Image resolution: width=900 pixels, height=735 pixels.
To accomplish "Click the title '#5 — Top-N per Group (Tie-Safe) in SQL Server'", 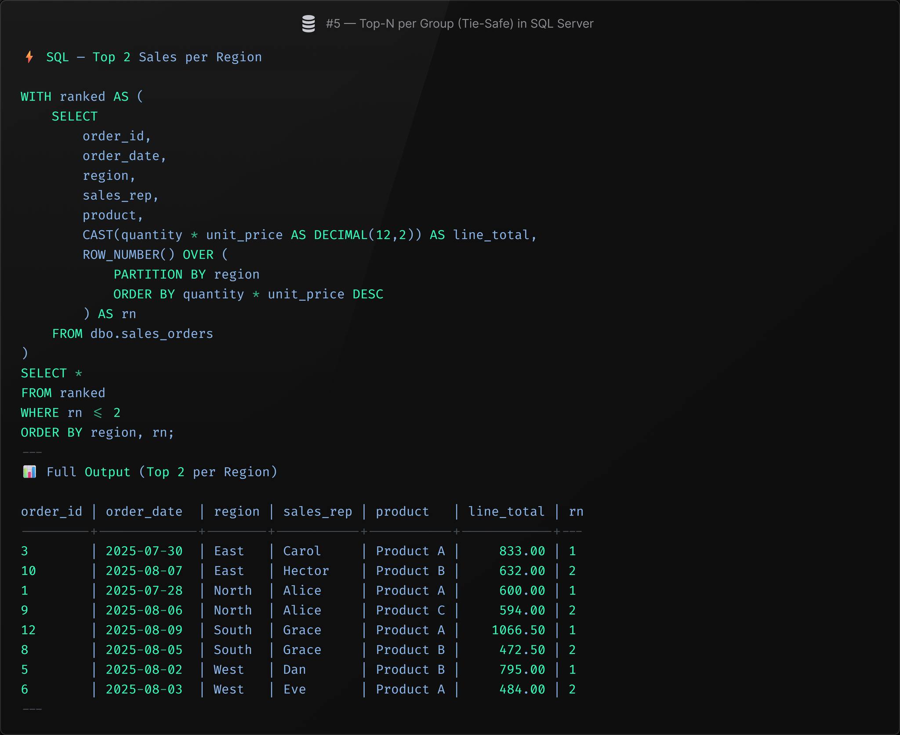I will coord(460,24).
